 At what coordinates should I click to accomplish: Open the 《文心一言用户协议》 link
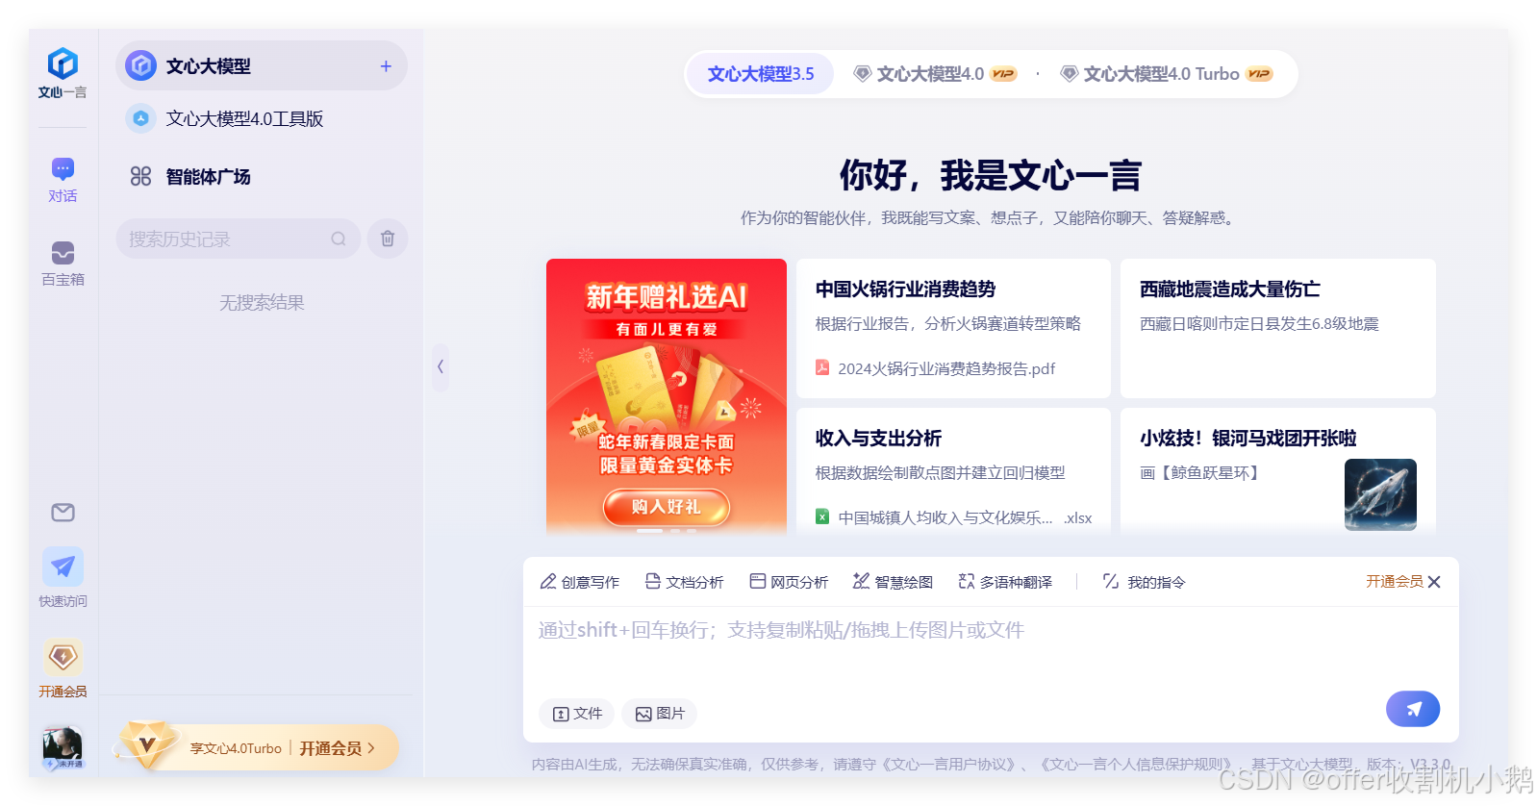click(950, 765)
